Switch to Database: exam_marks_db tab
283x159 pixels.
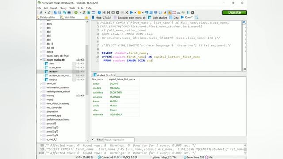click(x=130, y=18)
